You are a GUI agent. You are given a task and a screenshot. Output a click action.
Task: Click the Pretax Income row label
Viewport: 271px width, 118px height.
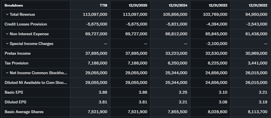[x=17, y=53]
